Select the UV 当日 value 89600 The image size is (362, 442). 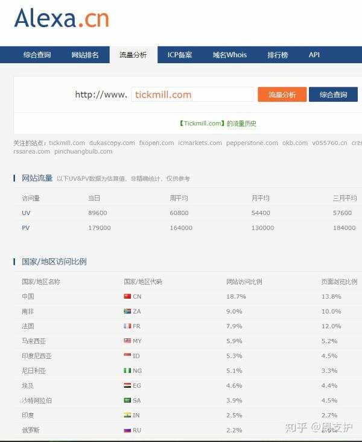click(97, 213)
